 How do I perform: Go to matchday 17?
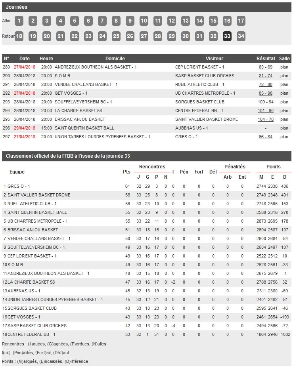[x=241, y=21]
